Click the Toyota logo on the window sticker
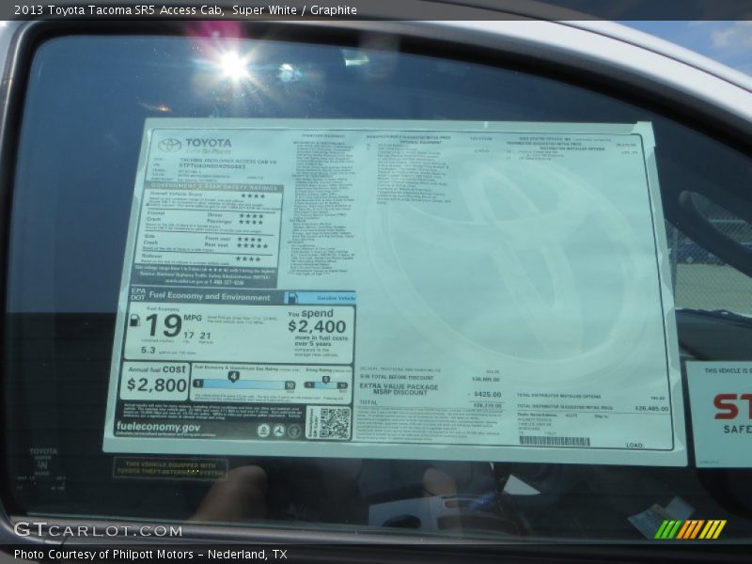Image resolution: width=752 pixels, height=564 pixels. click(170, 145)
